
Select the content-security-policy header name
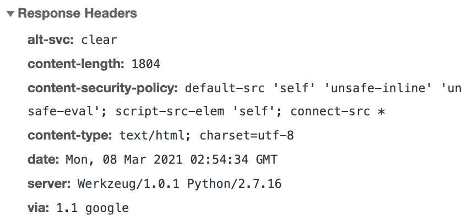(x=103, y=88)
